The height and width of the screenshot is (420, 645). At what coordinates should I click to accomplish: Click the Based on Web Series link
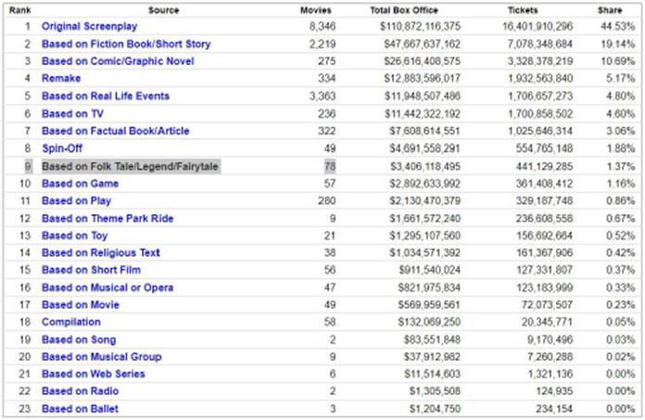coord(94,374)
